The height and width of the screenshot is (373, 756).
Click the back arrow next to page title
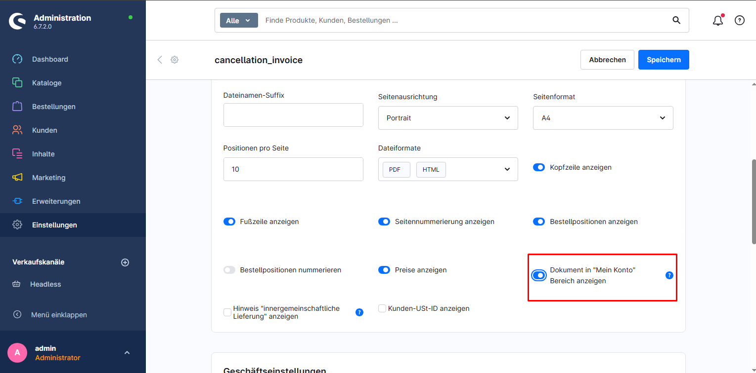click(159, 60)
